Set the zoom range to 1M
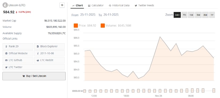Image resolution: width=220 pixels, height=98 pixels. point(191,15)
